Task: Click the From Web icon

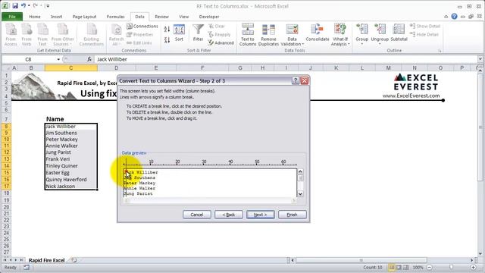Action: [x=27, y=35]
